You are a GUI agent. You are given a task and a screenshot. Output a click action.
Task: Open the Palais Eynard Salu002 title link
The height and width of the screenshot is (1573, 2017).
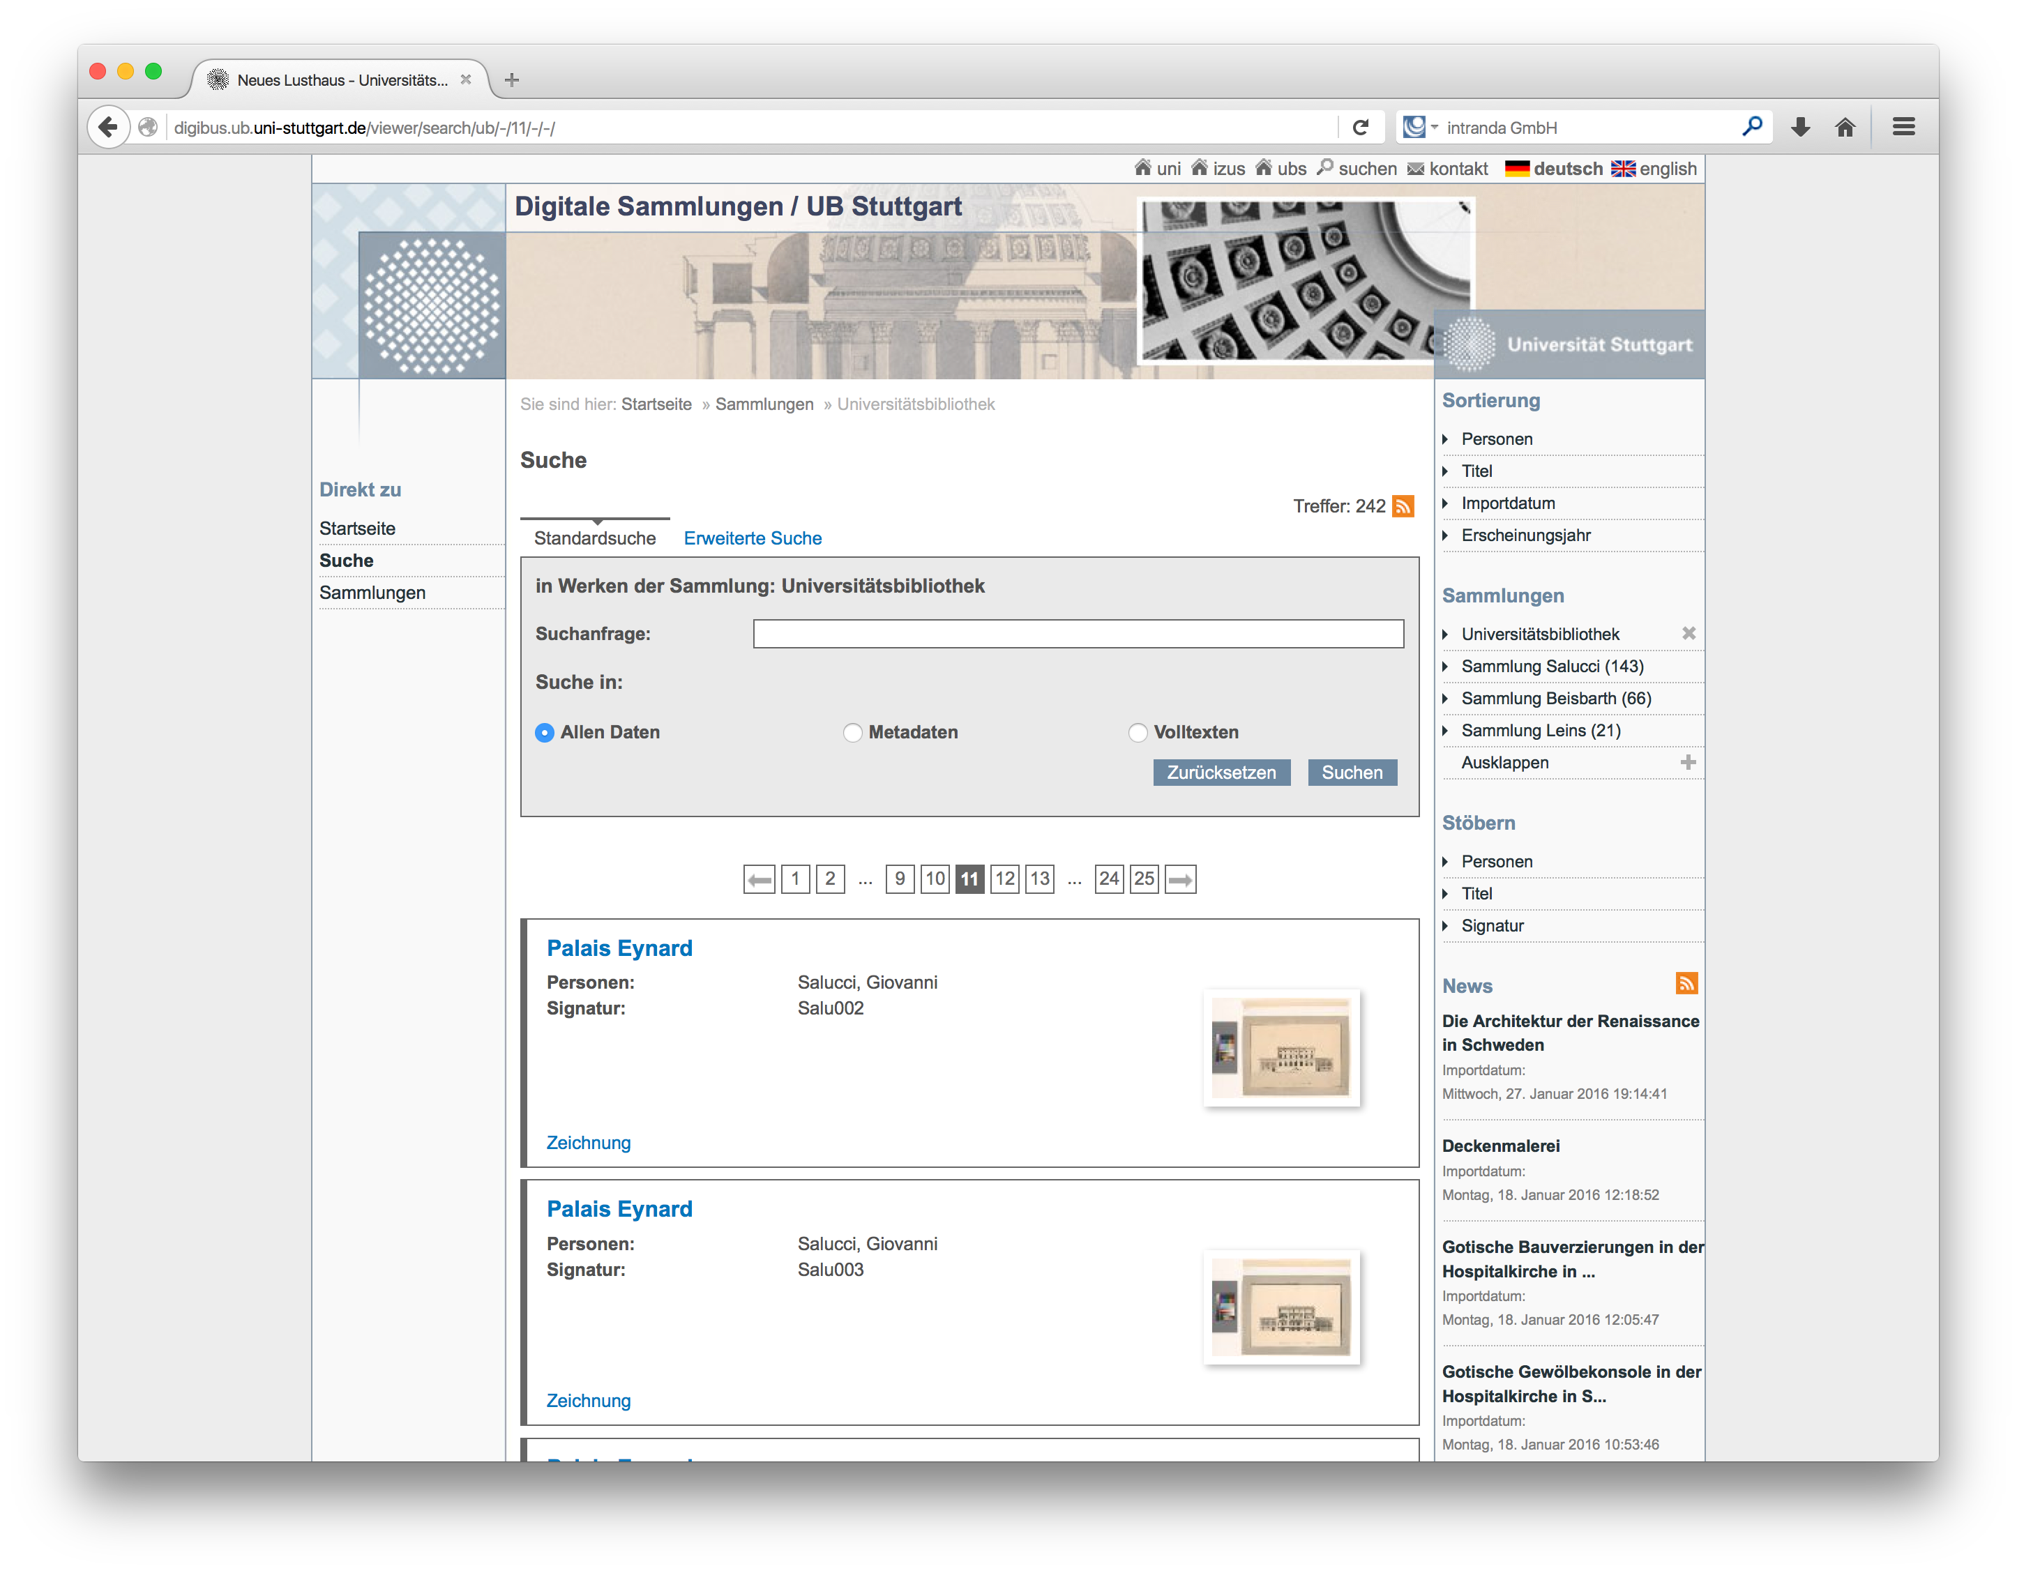click(x=619, y=948)
